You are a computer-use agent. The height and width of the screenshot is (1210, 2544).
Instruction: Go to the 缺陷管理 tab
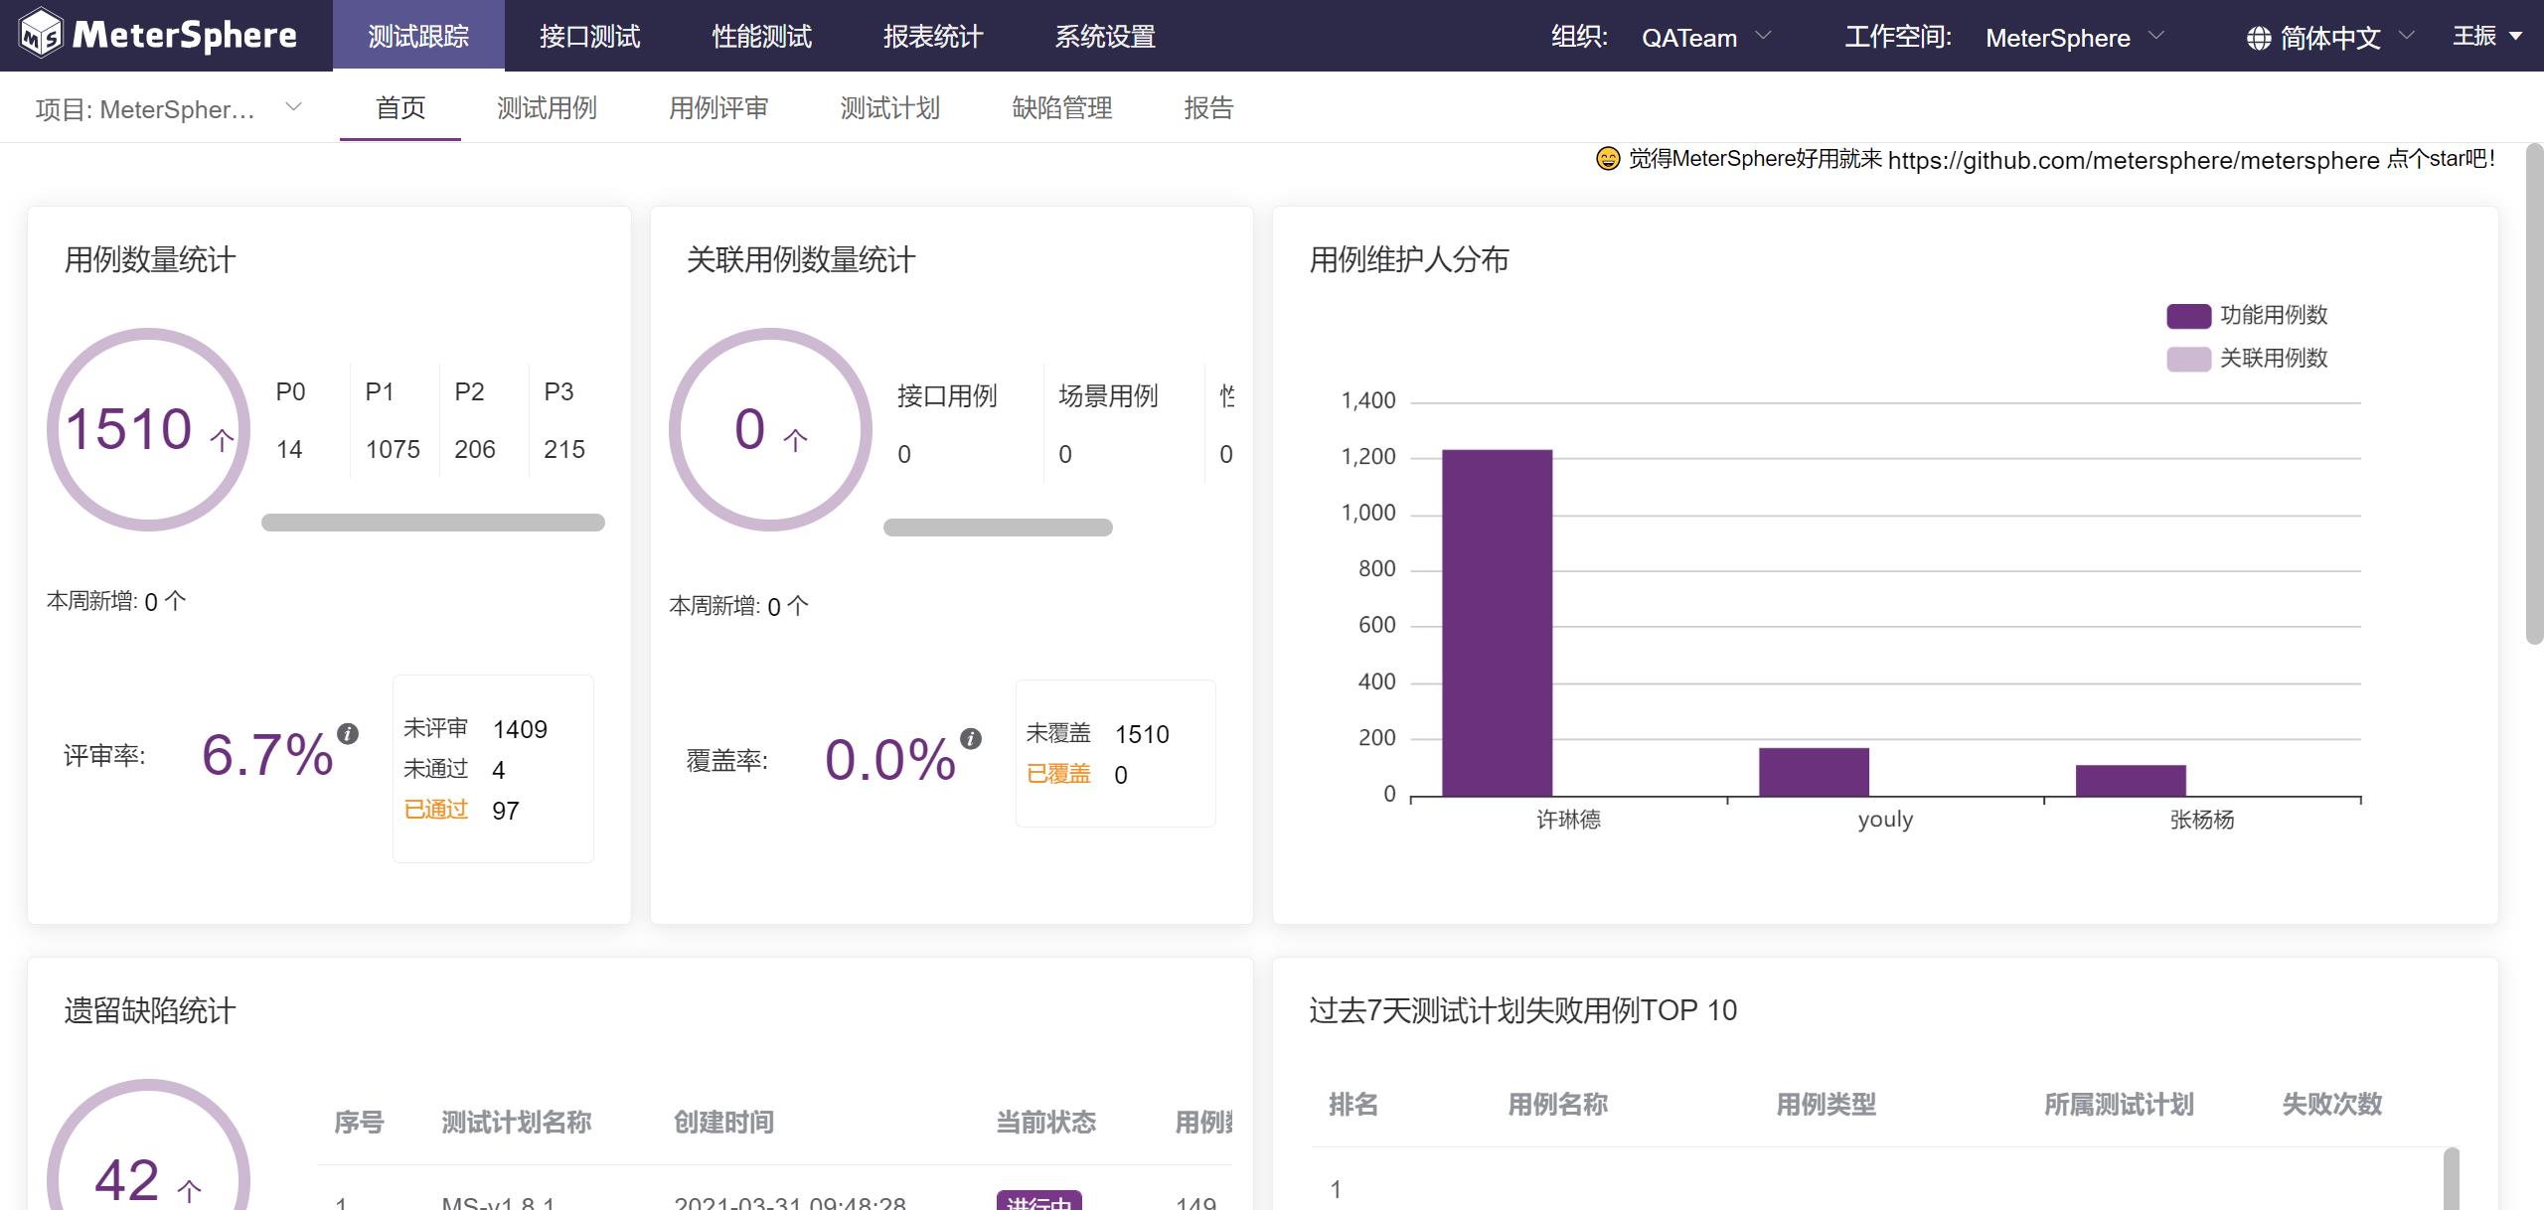1062,107
